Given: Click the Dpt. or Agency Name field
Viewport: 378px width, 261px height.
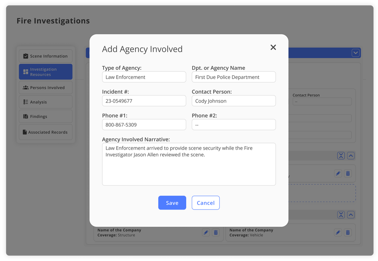Looking at the screenshot, I should click(234, 77).
